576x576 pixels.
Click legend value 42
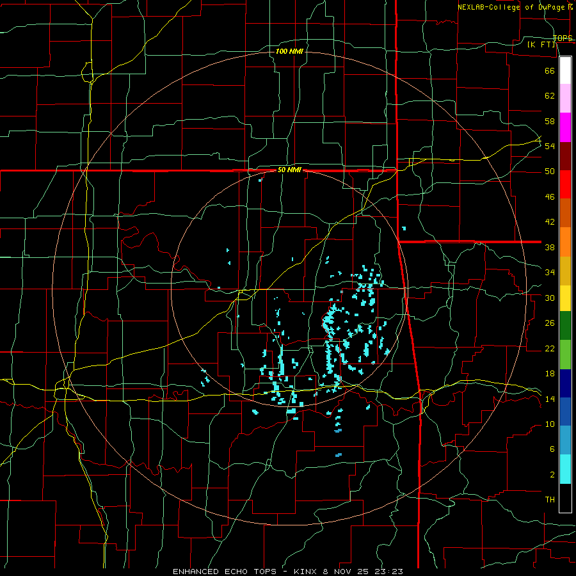(x=550, y=221)
